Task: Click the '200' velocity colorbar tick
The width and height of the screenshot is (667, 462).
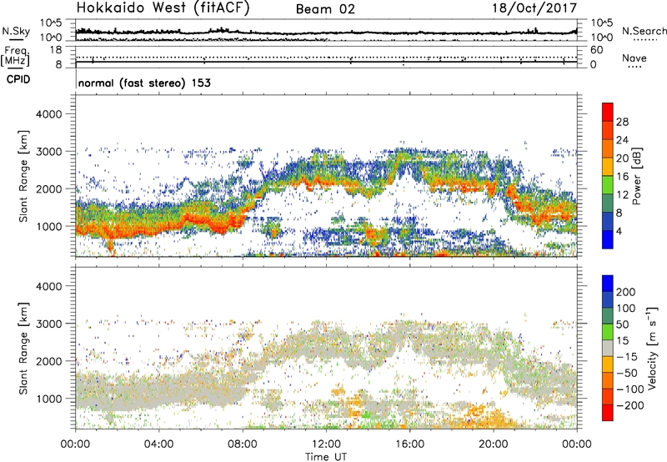Action: 626,292
